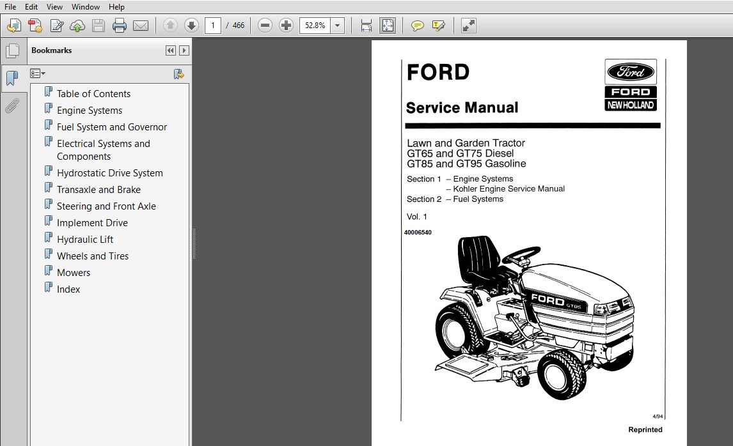The height and width of the screenshot is (446, 733).
Task: Open the Page Thumbnails panel icon
Action: [13, 51]
